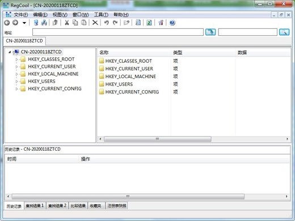295x221 pixels.
Task: Click the 操作 history column header
Action: [184, 159]
